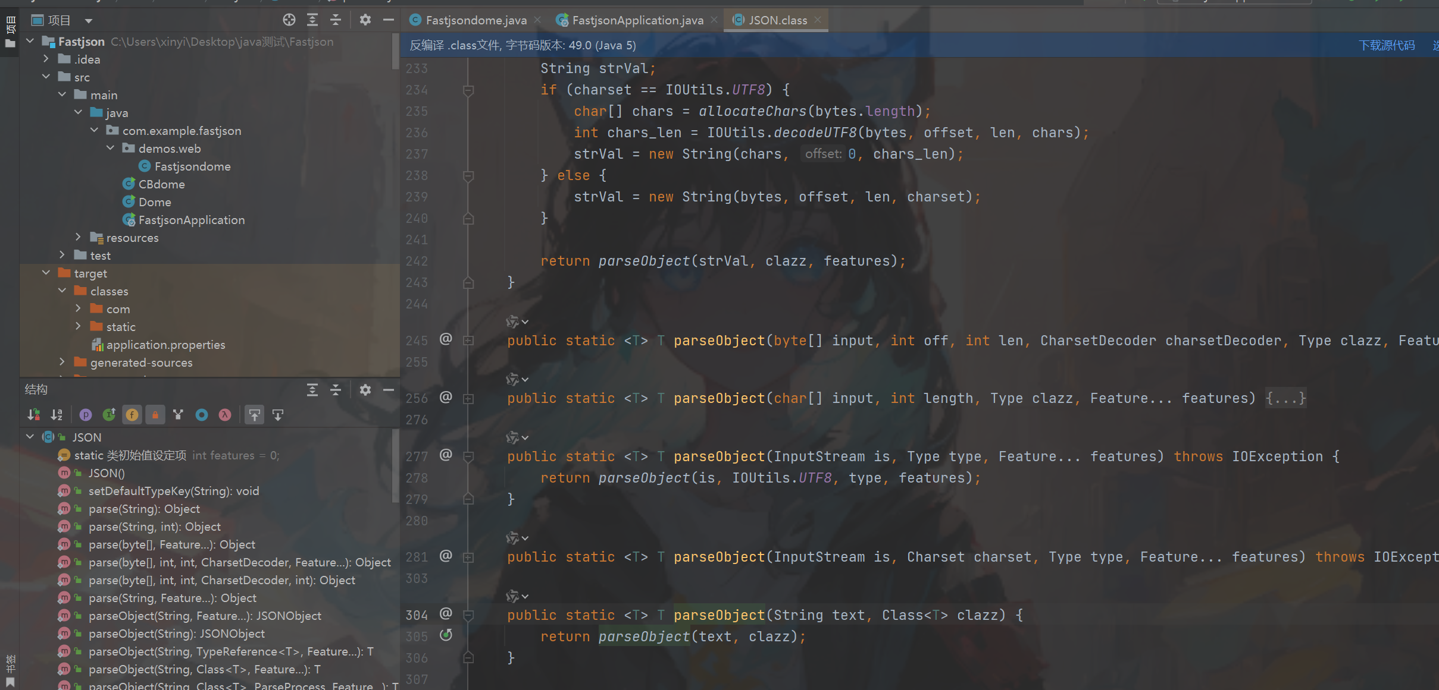Toggle Group Methods by Defining Type icon
1439x690 pixels.
(x=178, y=415)
